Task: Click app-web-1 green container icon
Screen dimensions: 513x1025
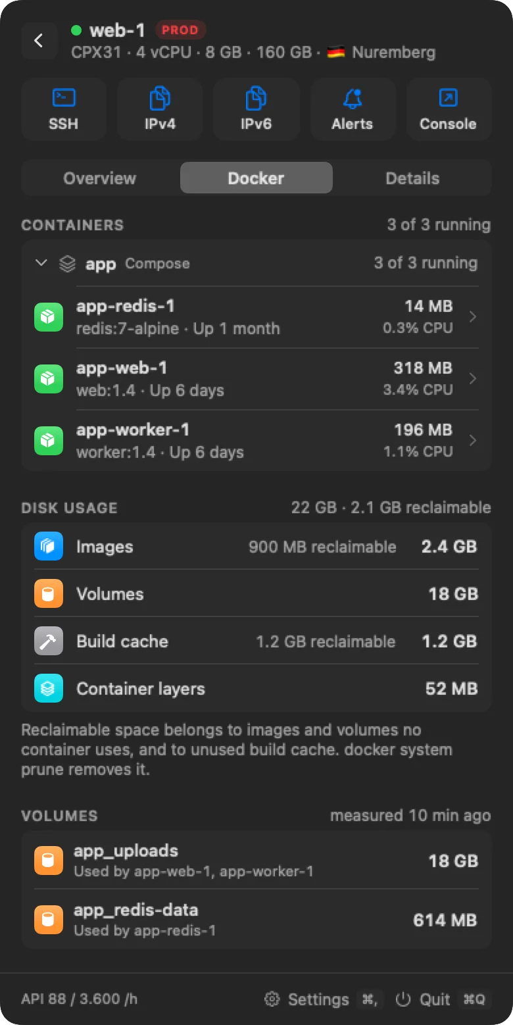Action: 49,379
